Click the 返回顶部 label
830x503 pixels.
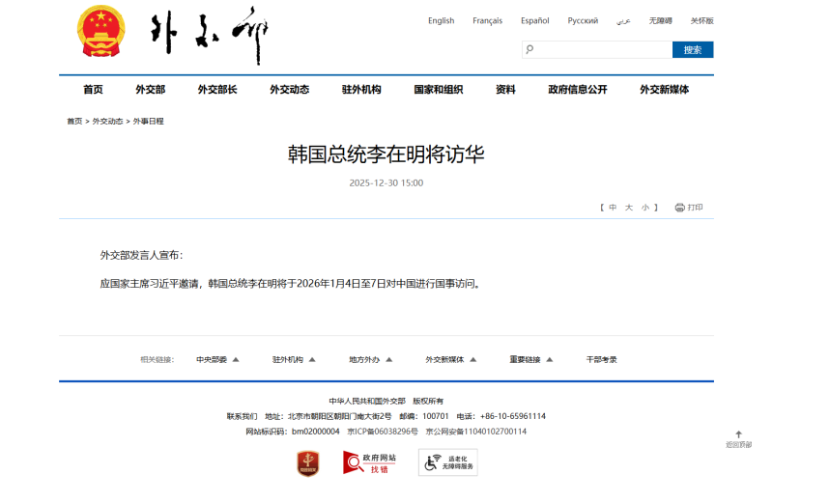click(x=738, y=445)
